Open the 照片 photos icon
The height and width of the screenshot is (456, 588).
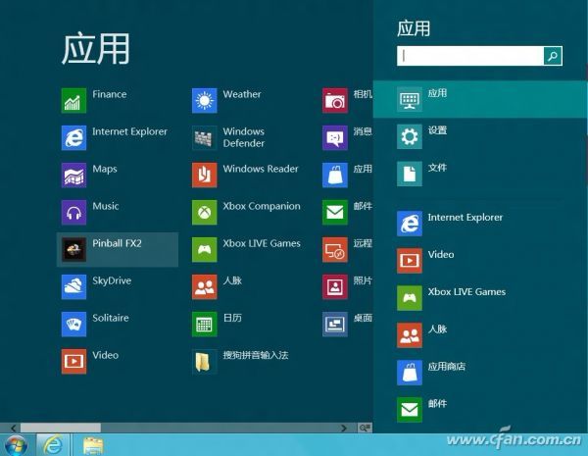[335, 286]
